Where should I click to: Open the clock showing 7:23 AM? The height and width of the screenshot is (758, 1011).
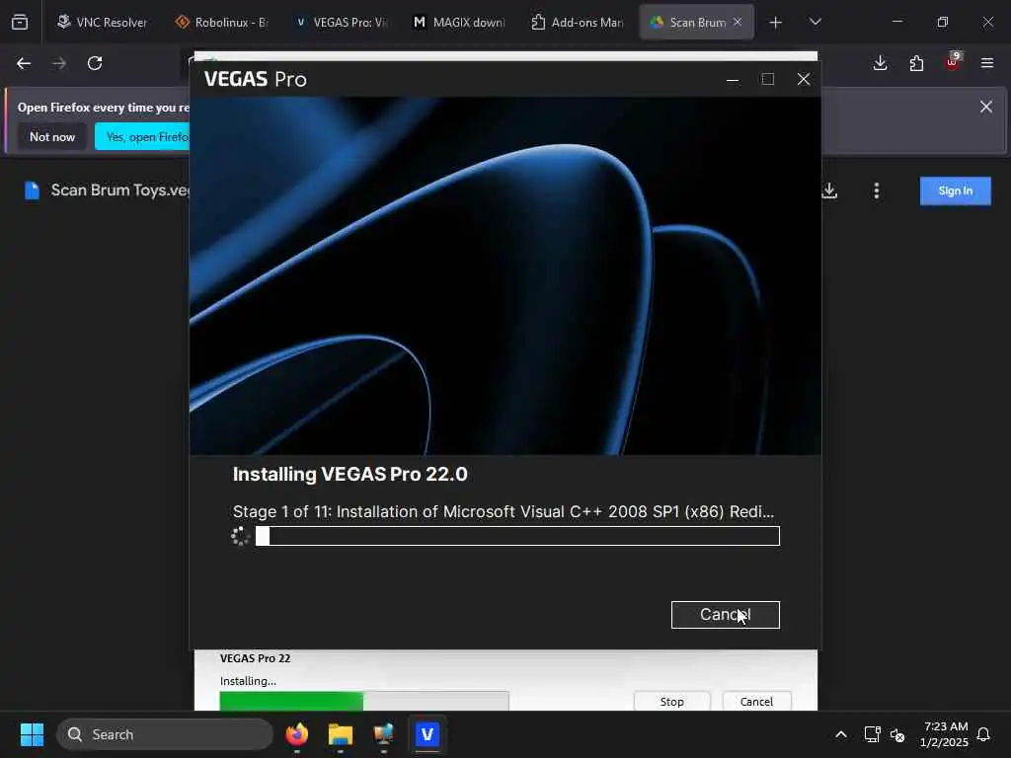click(945, 734)
